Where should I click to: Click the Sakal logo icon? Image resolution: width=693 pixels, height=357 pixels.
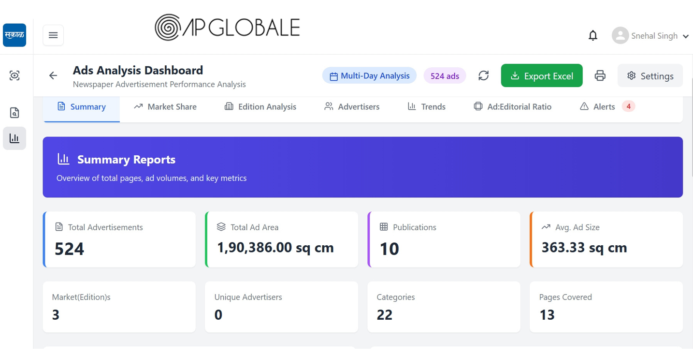coord(14,35)
